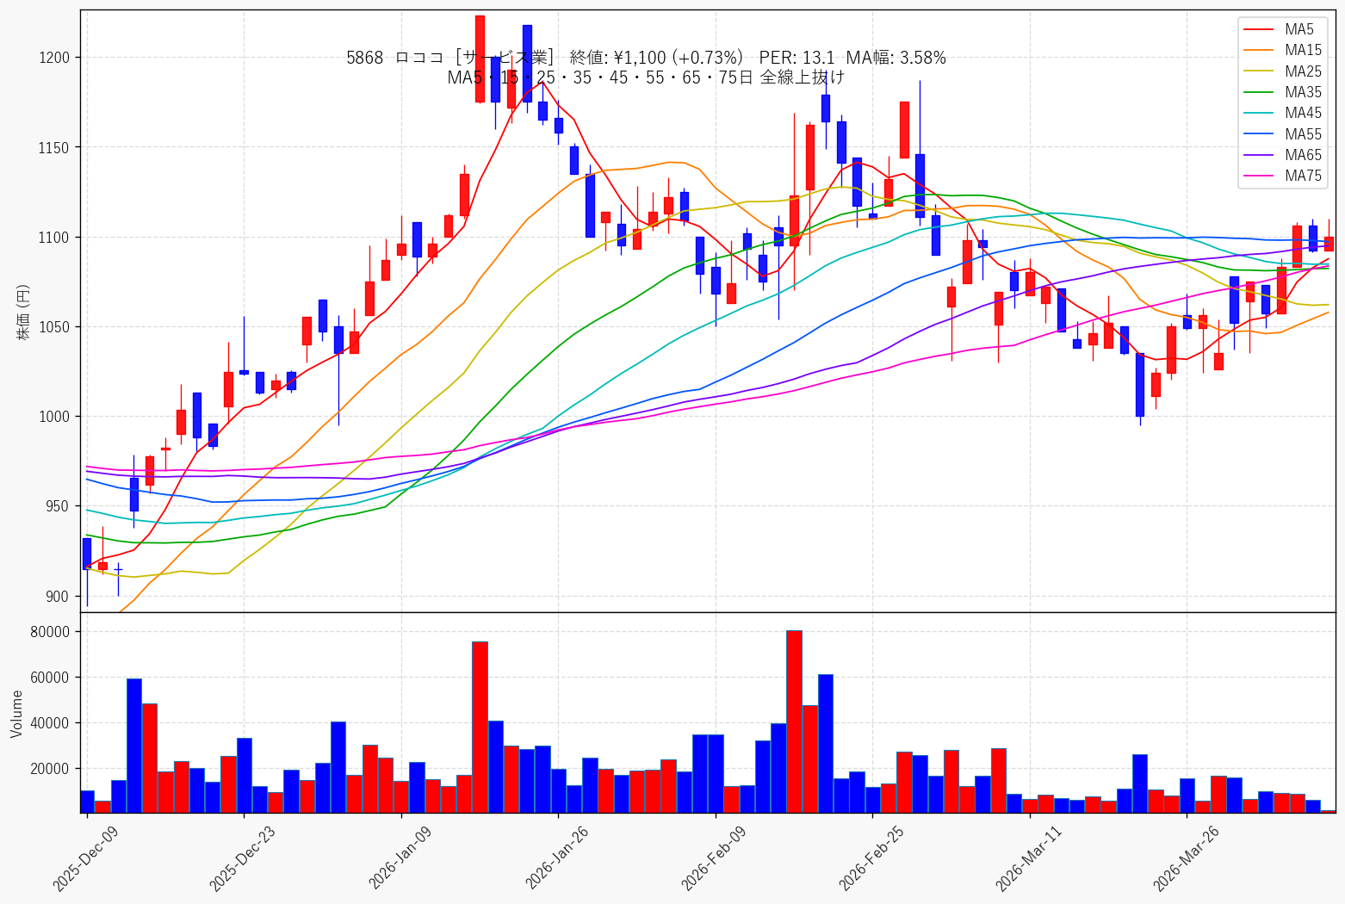Click the Volume axis label
The height and width of the screenshot is (904, 1345).
coord(17,714)
